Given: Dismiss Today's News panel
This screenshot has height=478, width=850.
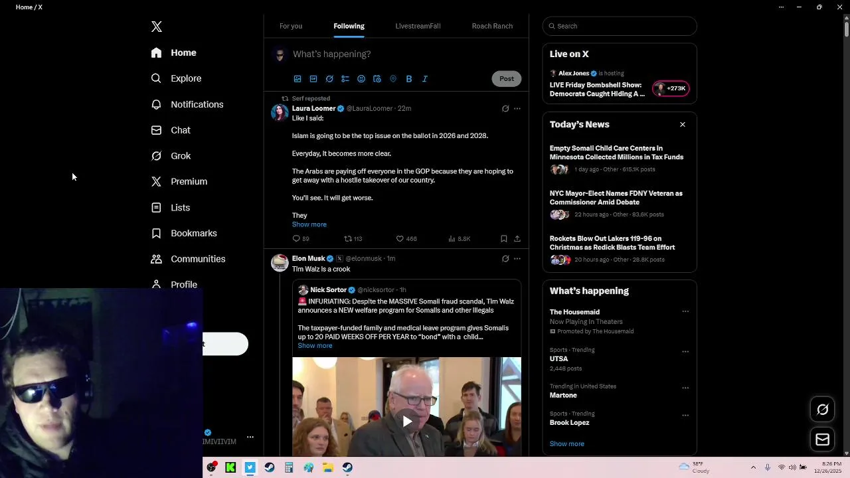Looking at the screenshot, I should [x=682, y=124].
